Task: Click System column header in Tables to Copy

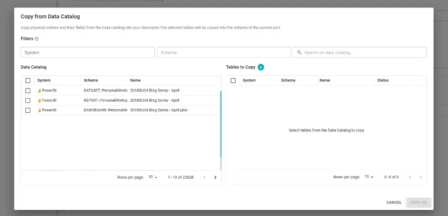Action: pos(249,80)
